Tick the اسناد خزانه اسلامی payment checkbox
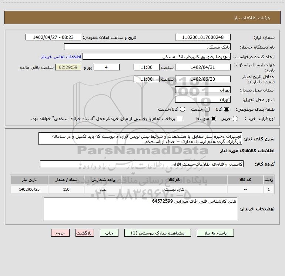The width and height of the screenshot is (285, 276). (x=180, y=119)
